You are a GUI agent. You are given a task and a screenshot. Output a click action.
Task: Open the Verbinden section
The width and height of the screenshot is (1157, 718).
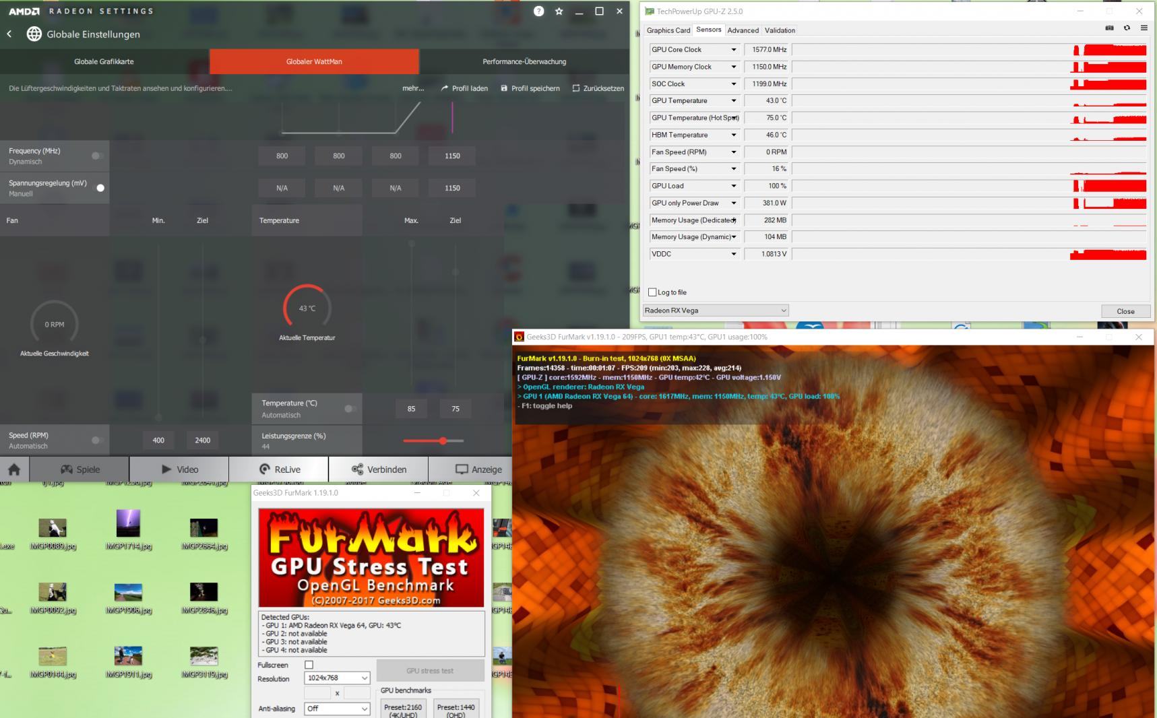(x=379, y=469)
